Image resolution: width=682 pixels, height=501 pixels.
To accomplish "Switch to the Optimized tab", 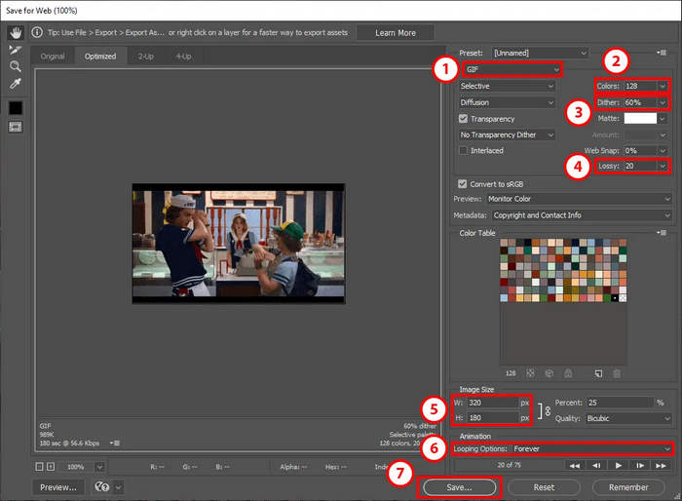I will click(100, 57).
